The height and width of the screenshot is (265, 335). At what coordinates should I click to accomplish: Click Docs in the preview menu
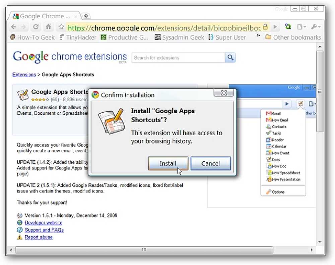point(273,160)
